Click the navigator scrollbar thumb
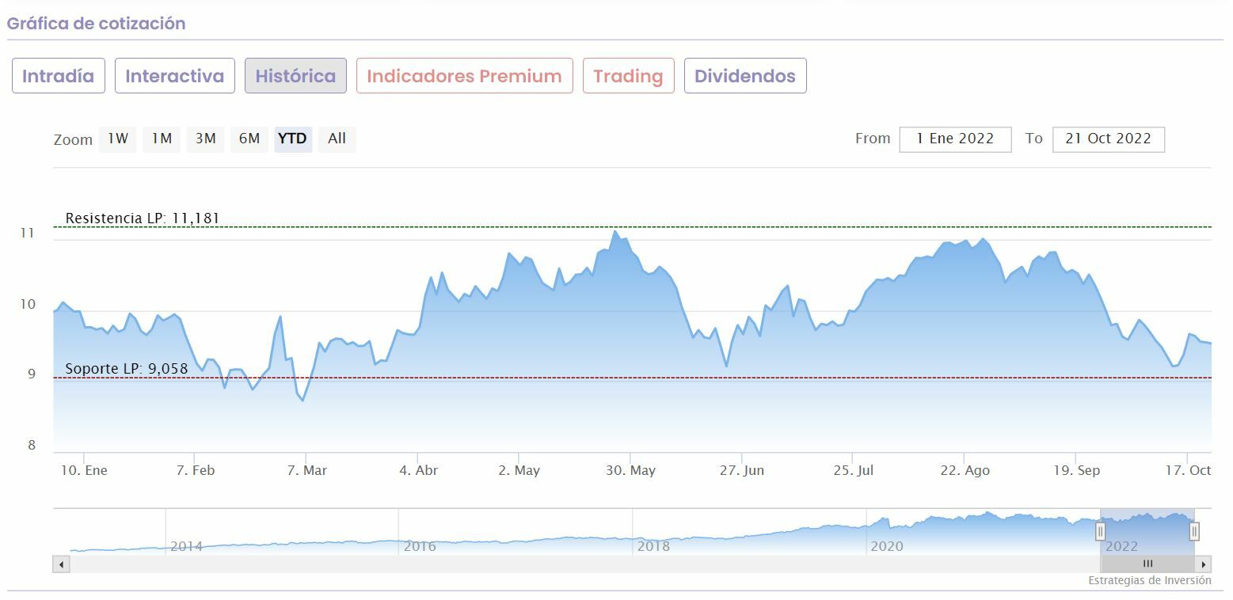This screenshot has height=600, width=1233. point(1147,564)
